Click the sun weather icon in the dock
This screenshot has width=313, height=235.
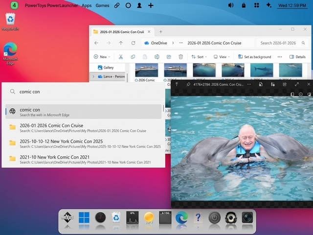[149, 217]
